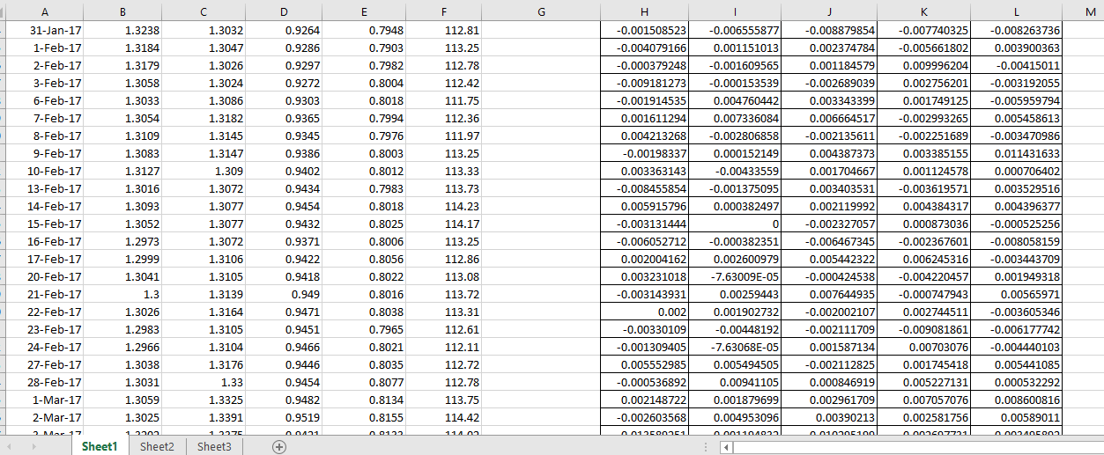Image resolution: width=1104 pixels, height=455 pixels.
Task: Click cell value 111.75
Action: 443,100
